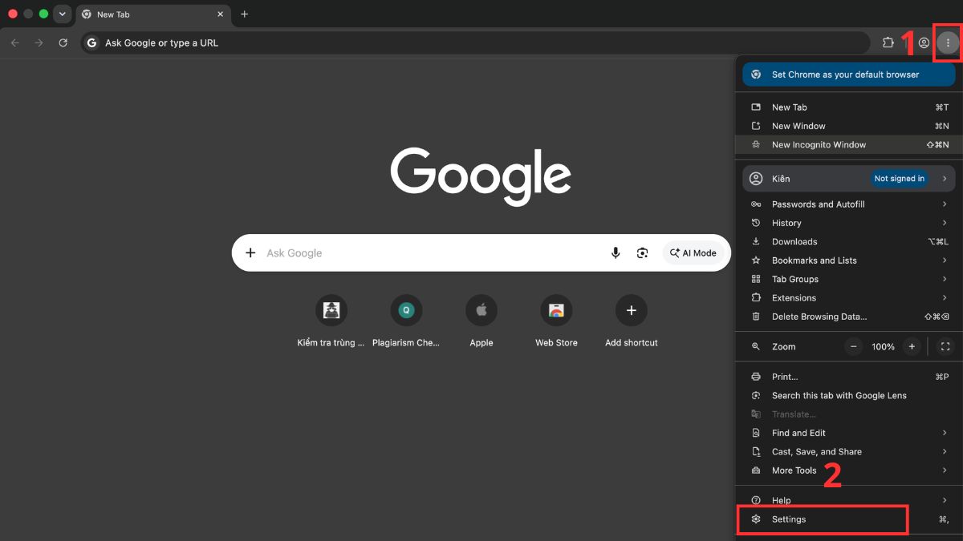The image size is (963, 541).
Task: Open Delete Browsing Data menu item
Action: click(849, 317)
